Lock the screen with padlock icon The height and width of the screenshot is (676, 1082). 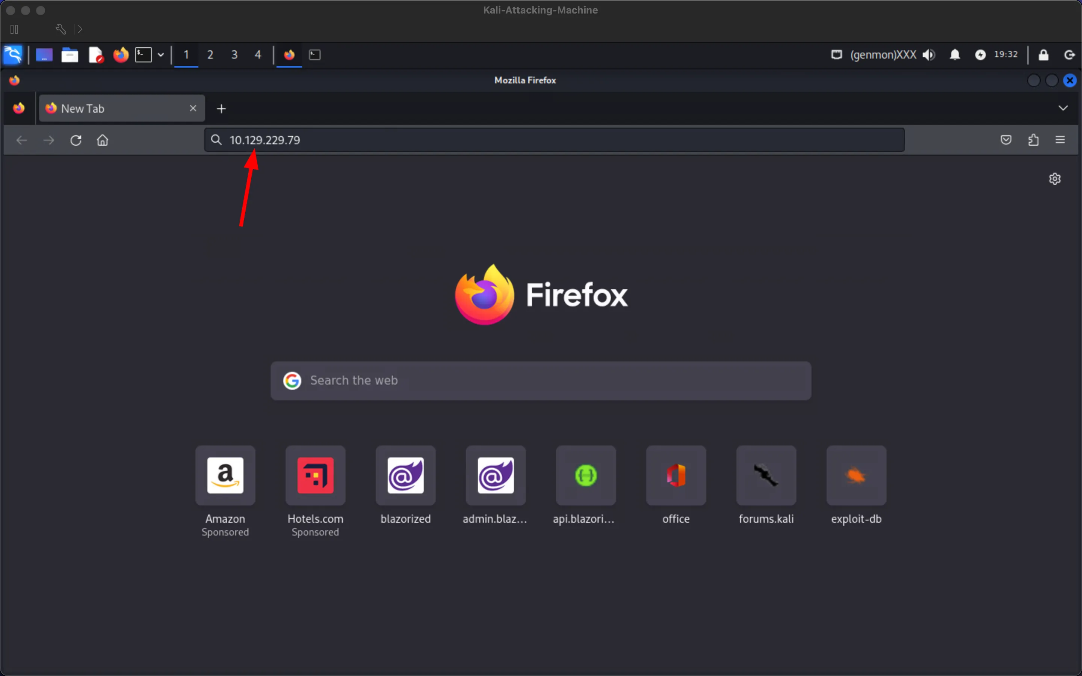tap(1044, 54)
